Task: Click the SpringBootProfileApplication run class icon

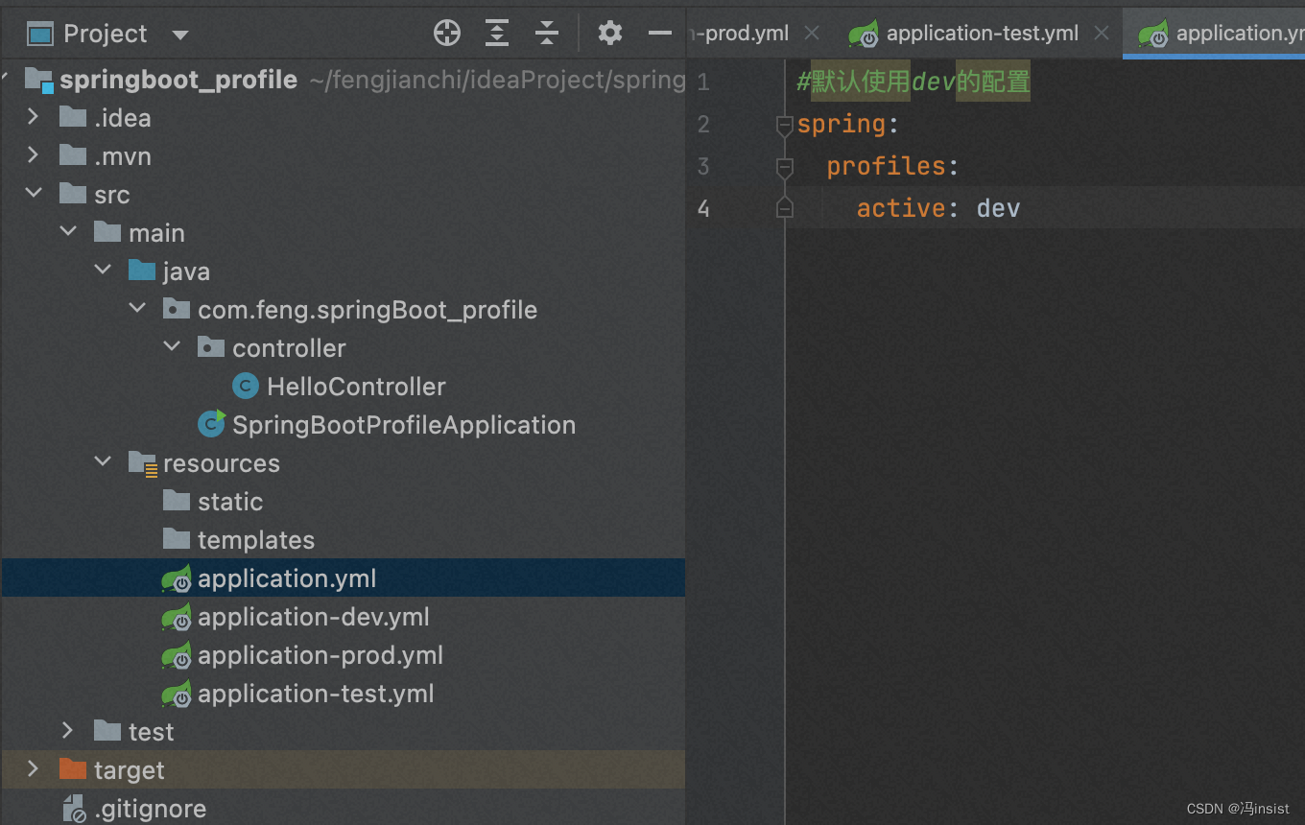Action: (211, 424)
